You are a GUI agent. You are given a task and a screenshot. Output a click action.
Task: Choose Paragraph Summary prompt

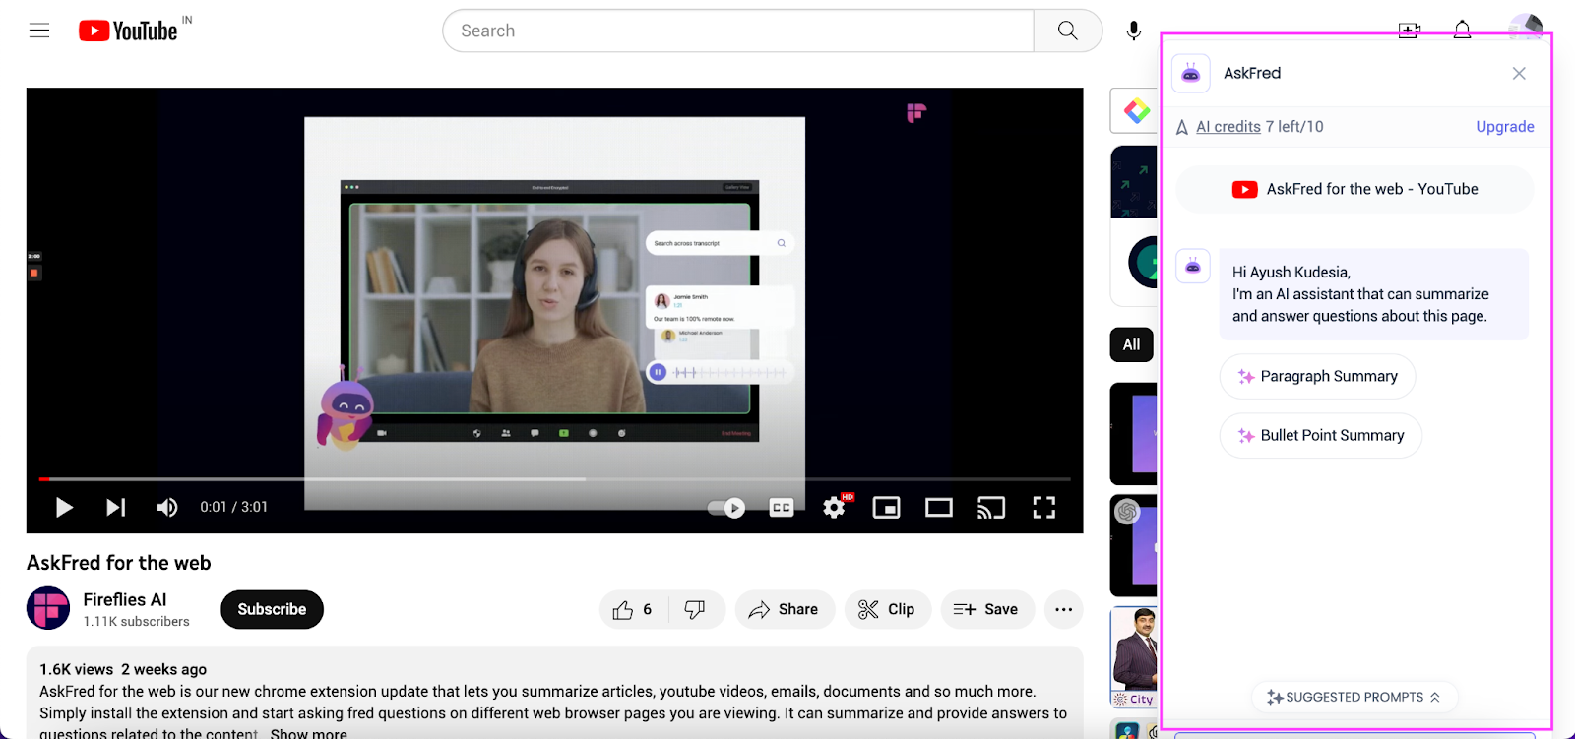pos(1318,376)
